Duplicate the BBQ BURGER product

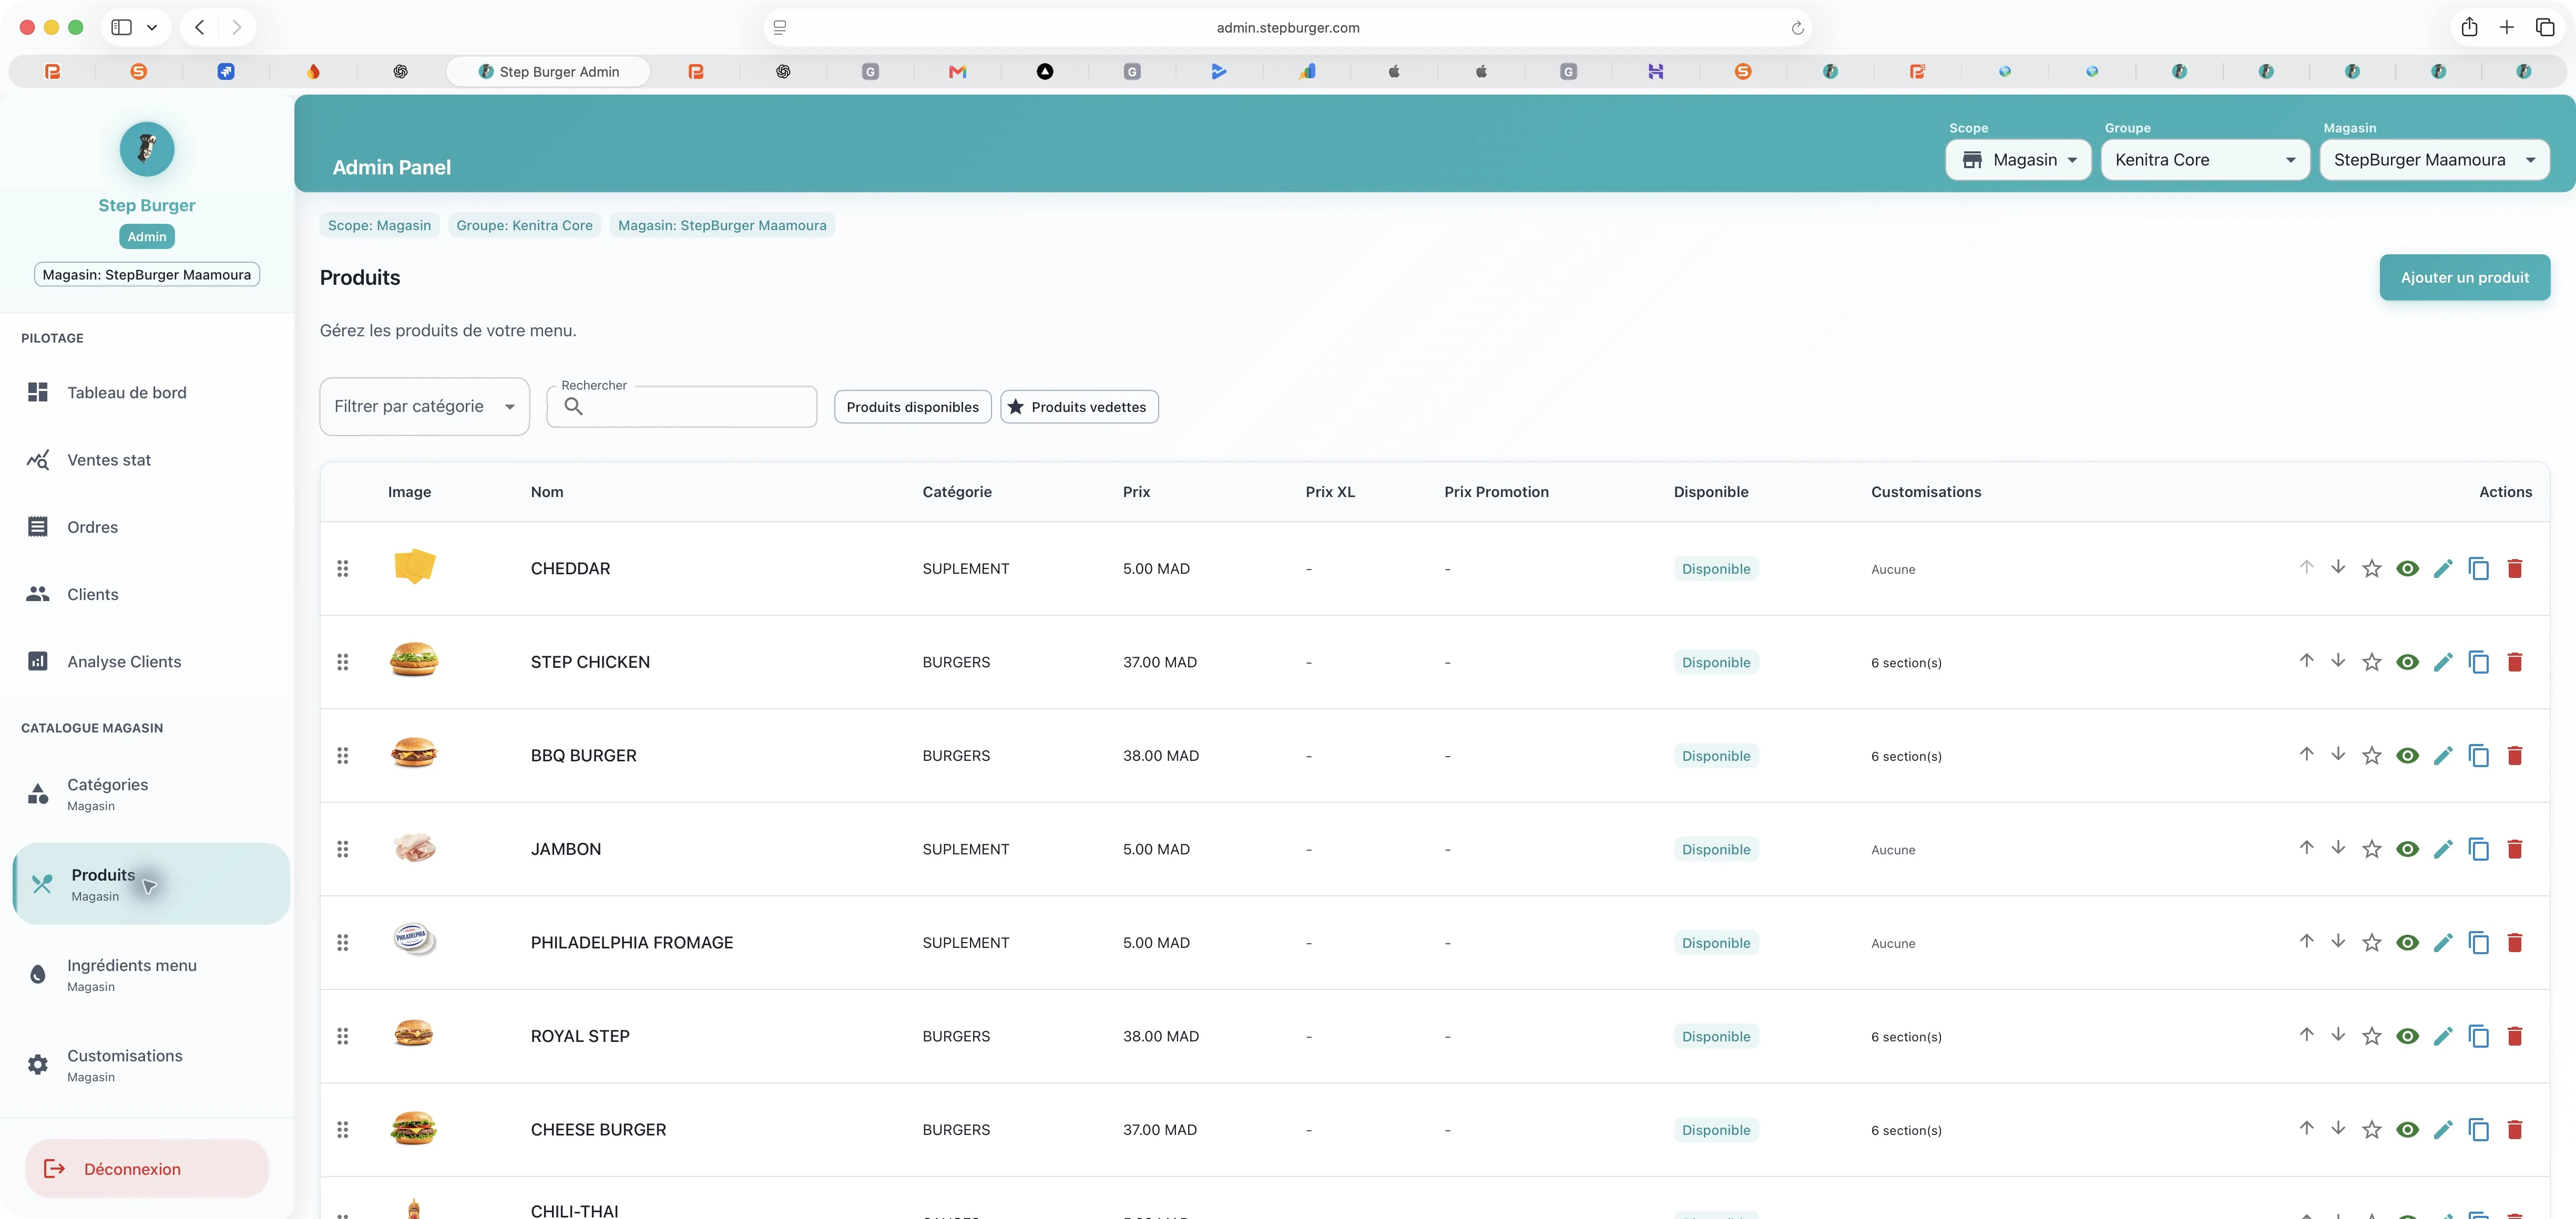coord(2479,756)
